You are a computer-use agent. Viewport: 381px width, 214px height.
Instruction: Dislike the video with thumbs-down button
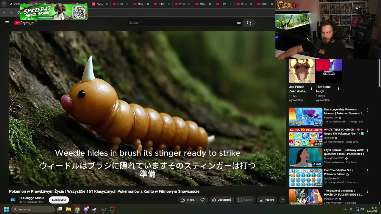202,200
